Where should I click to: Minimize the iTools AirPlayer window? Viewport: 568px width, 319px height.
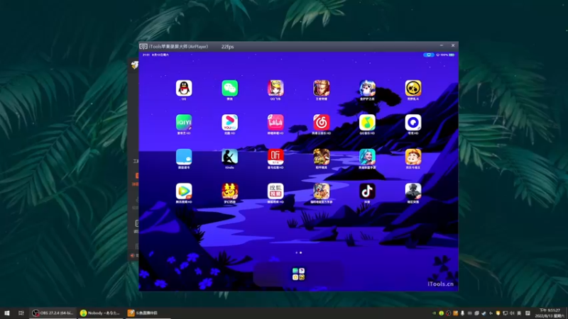[441, 45]
